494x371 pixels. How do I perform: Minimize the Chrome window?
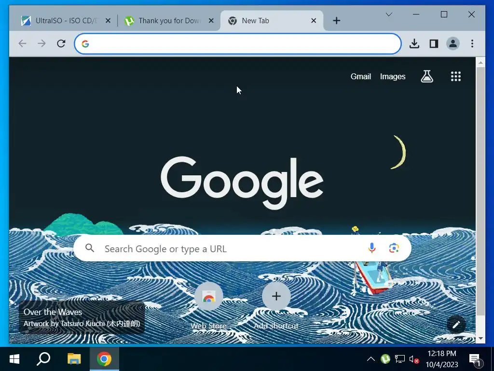pos(416,14)
